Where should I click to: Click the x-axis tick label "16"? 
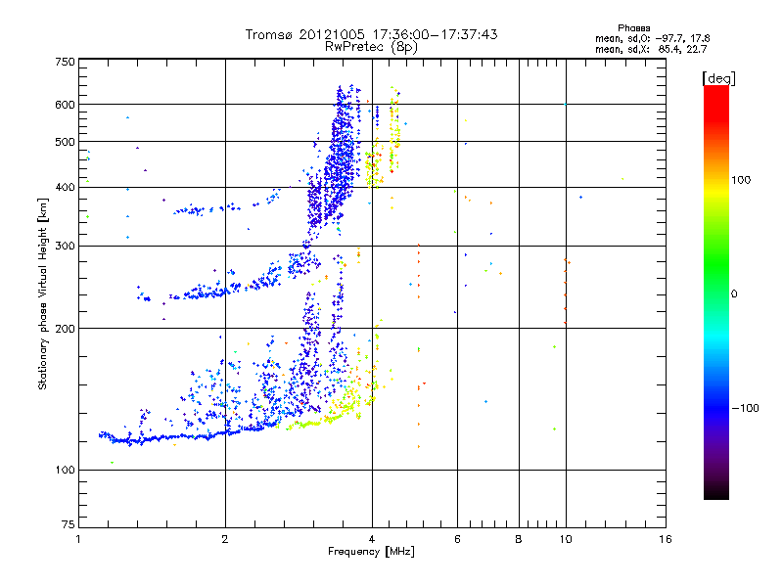point(666,539)
